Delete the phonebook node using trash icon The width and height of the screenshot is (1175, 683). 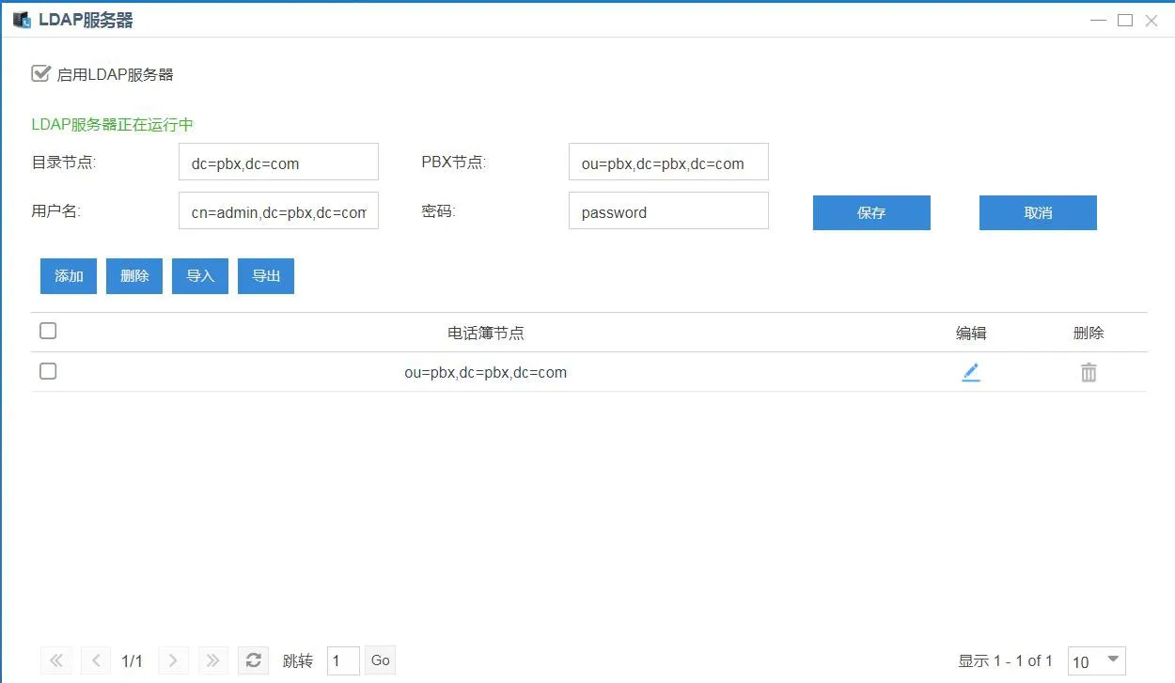click(x=1089, y=372)
